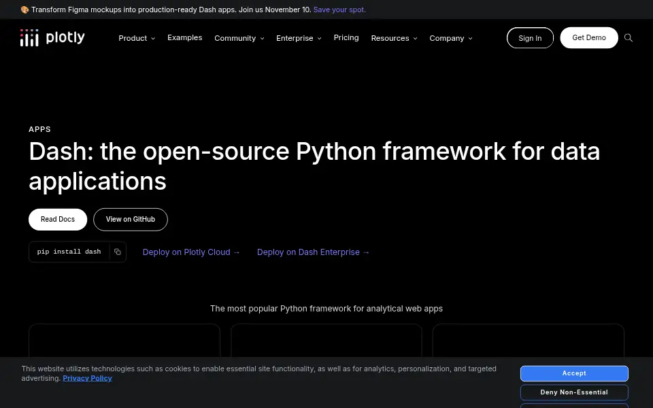Click the Get Demo button

589,37
